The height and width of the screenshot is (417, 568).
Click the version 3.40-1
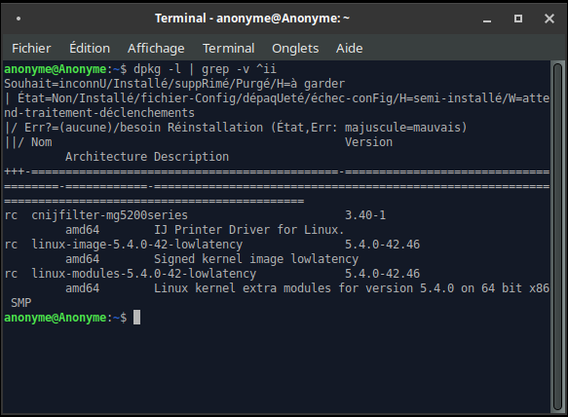tap(365, 215)
